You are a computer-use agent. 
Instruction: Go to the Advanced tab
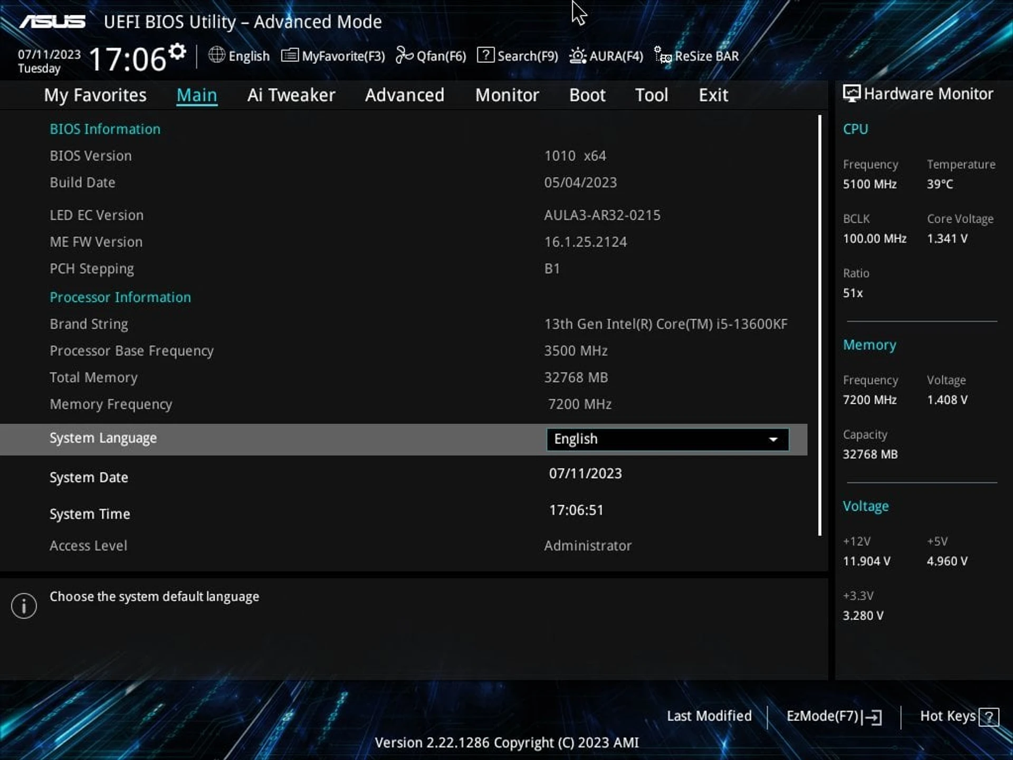405,96
